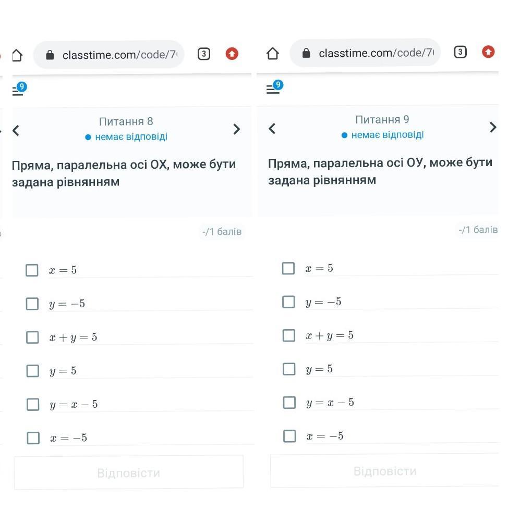Image resolution: width=508 pixels, height=526 pixels.
Task: Click Відповісти button under Питання 8
Action: [129, 472]
